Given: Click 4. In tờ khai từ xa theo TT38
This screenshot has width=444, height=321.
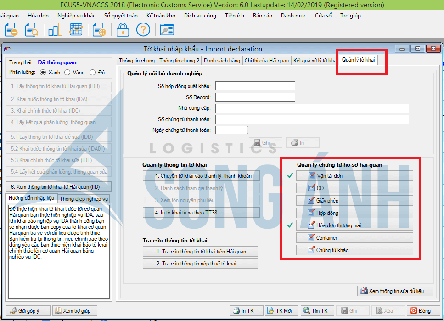Looking at the screenshot, I should pos(201,213).
